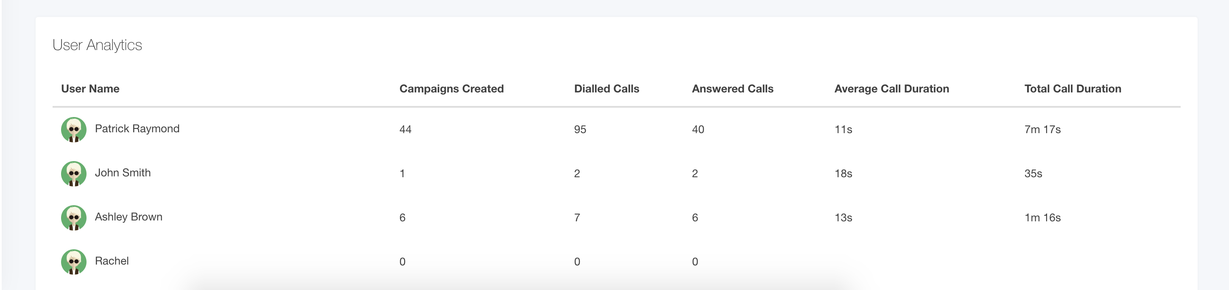This screenshot has height=290, width=1229.
Task: Click Patrick Raymond's 95 dialled calls
Action: (580, 130)
